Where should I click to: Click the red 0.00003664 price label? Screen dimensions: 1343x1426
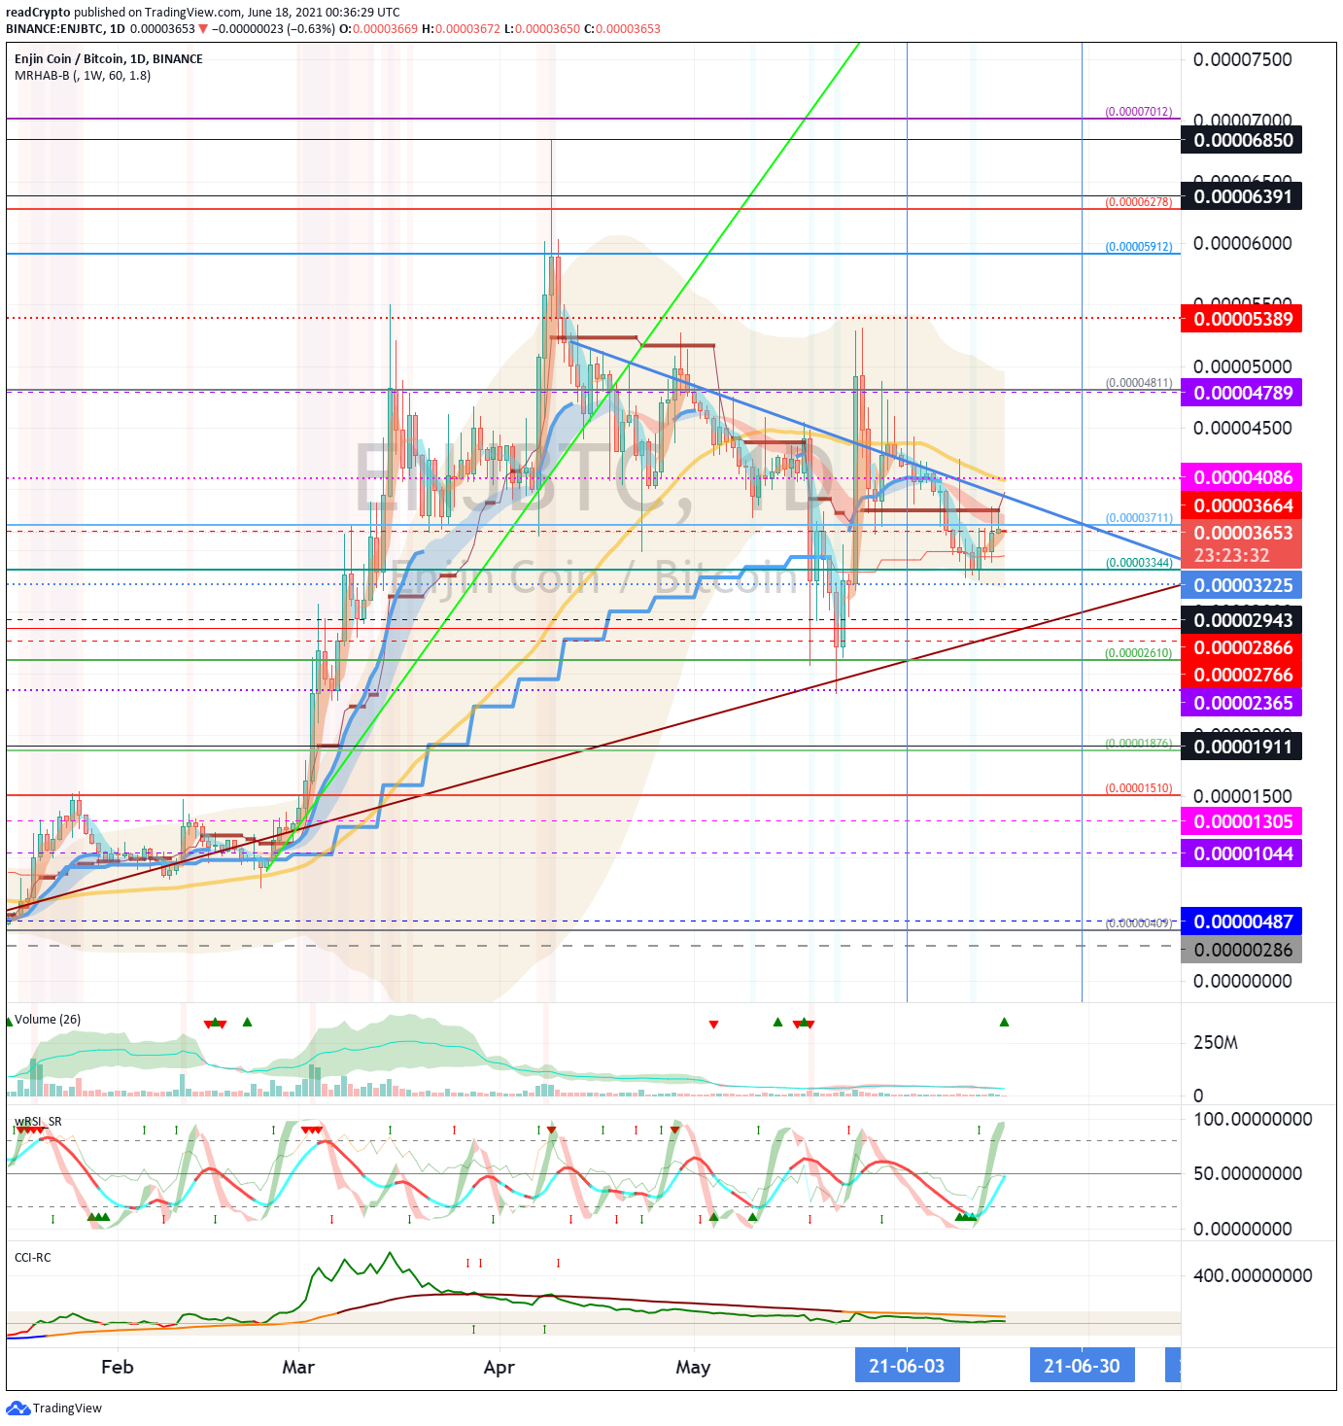click(1241, 505)
